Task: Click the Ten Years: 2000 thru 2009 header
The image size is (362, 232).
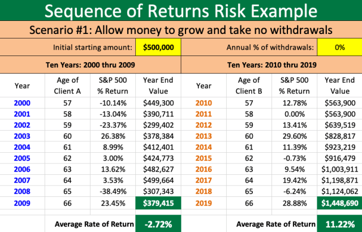Action: [x=90, y=64]
